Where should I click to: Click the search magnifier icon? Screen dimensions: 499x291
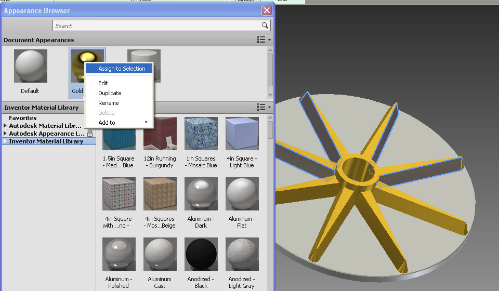265,25
